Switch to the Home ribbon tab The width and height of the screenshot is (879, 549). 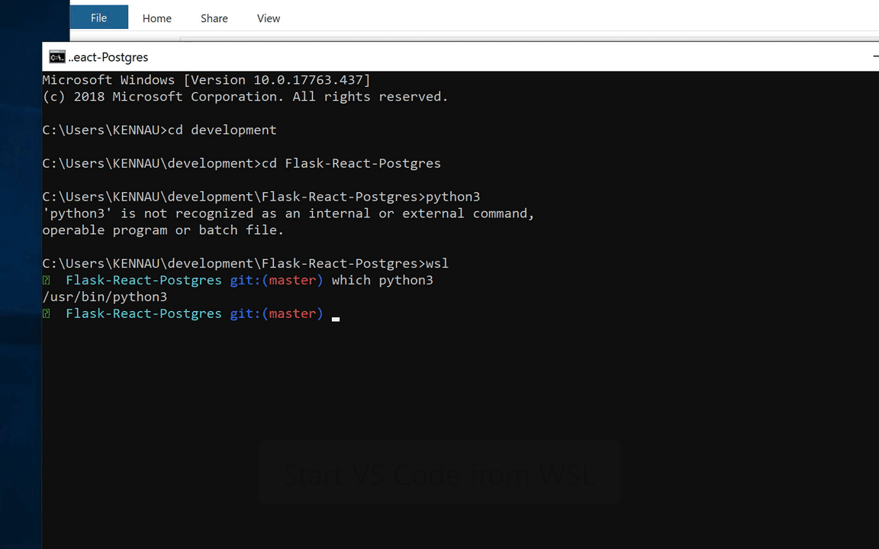point(156,18)
